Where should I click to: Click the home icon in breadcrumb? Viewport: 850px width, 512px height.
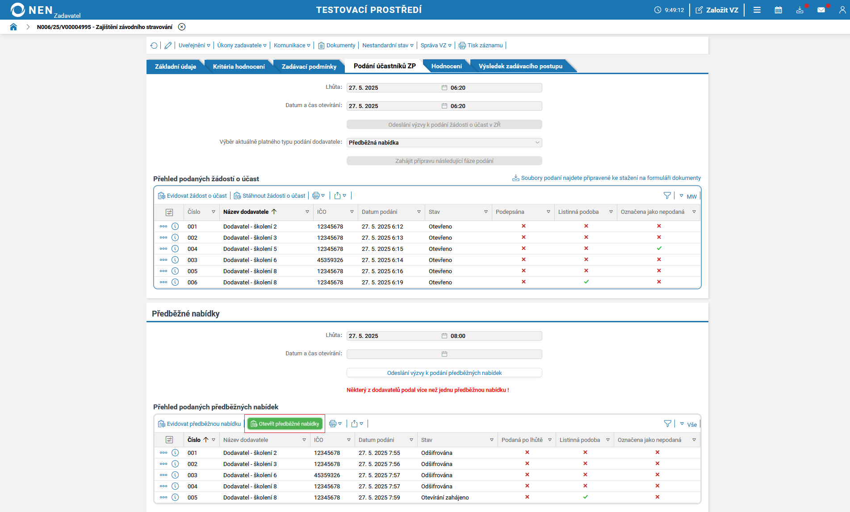(13, 27)
